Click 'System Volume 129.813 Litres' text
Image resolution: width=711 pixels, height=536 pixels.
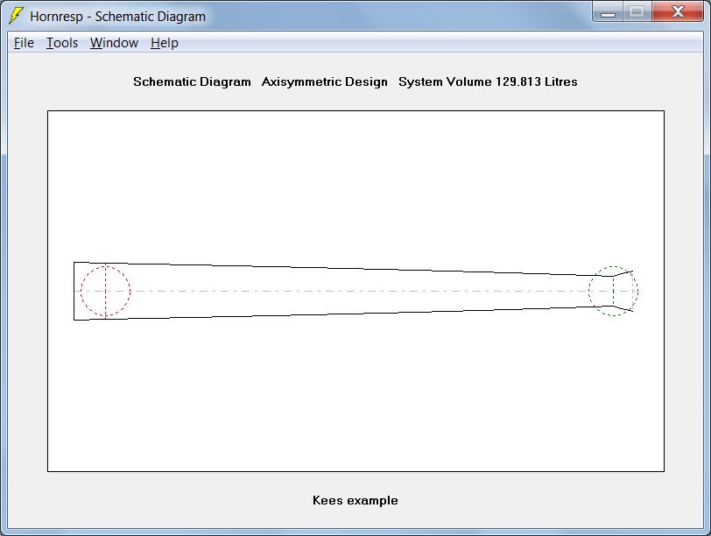pyautogui.click(x=488, y=81)
